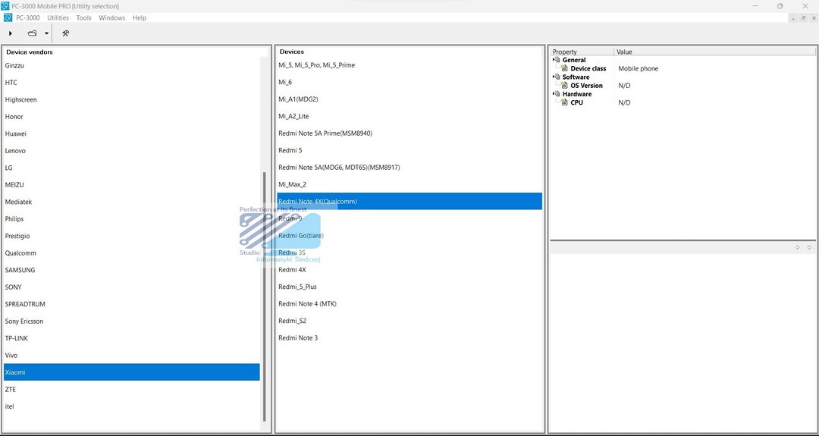The height and width of the screenshot is (436, 819).
Task: Click the PC-3000 logo icon in menu bar
Action: click(x=8, y=17)
